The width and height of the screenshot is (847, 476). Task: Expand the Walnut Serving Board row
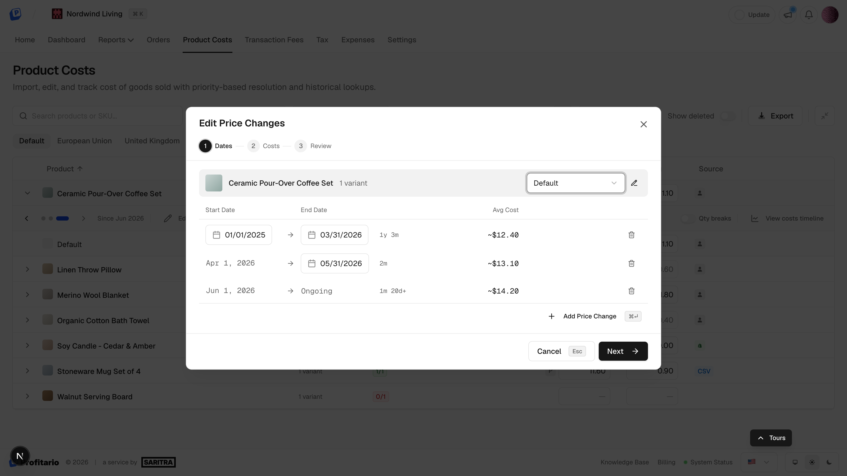27,396
